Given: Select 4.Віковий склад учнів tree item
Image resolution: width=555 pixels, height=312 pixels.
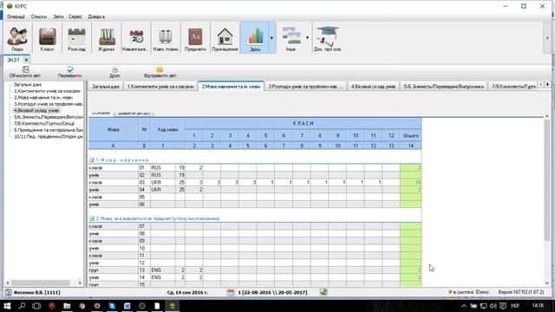Looking at the screenshot, I should pyautogui.click(x=36, y=110).
